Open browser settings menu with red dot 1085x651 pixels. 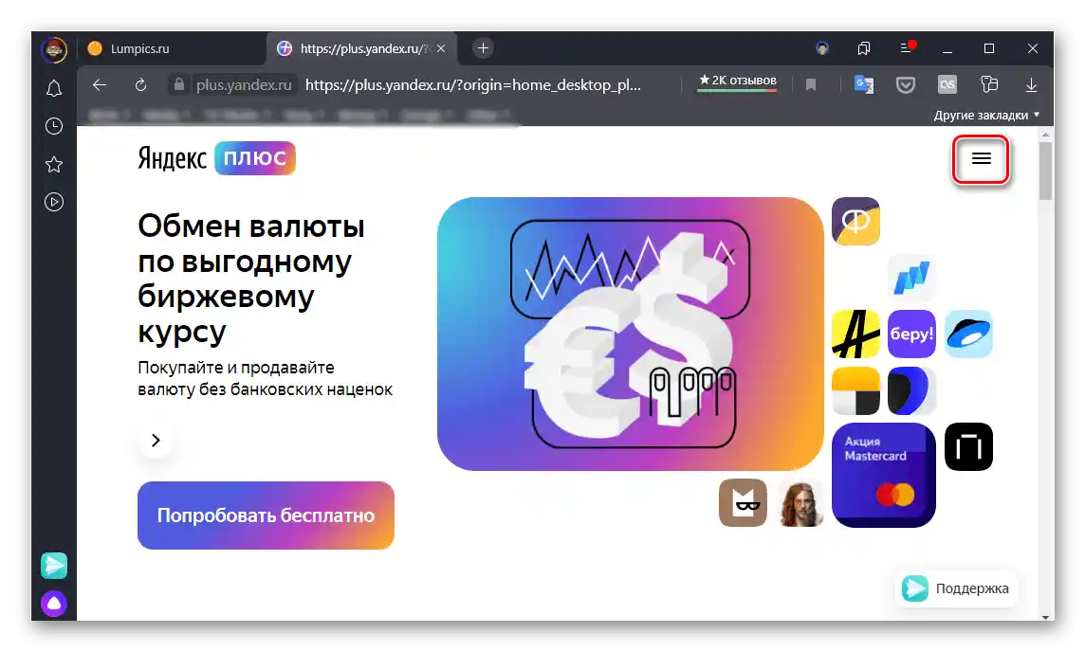pyautogui.click(x=907, y=47)
